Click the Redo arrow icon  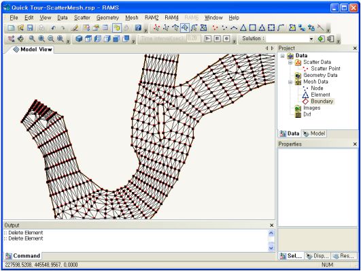point(63,28)
